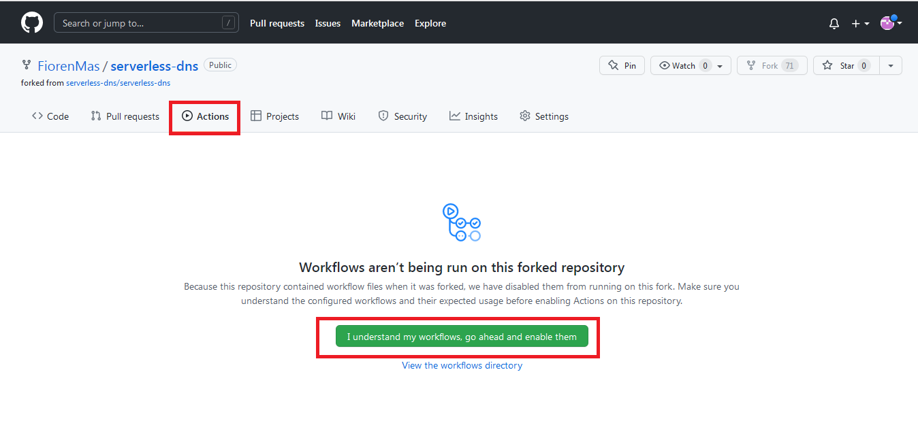This screenshot has height=423, width=918.
Task: Click heading Workflows aren't being run
Action: pos(462,267)
